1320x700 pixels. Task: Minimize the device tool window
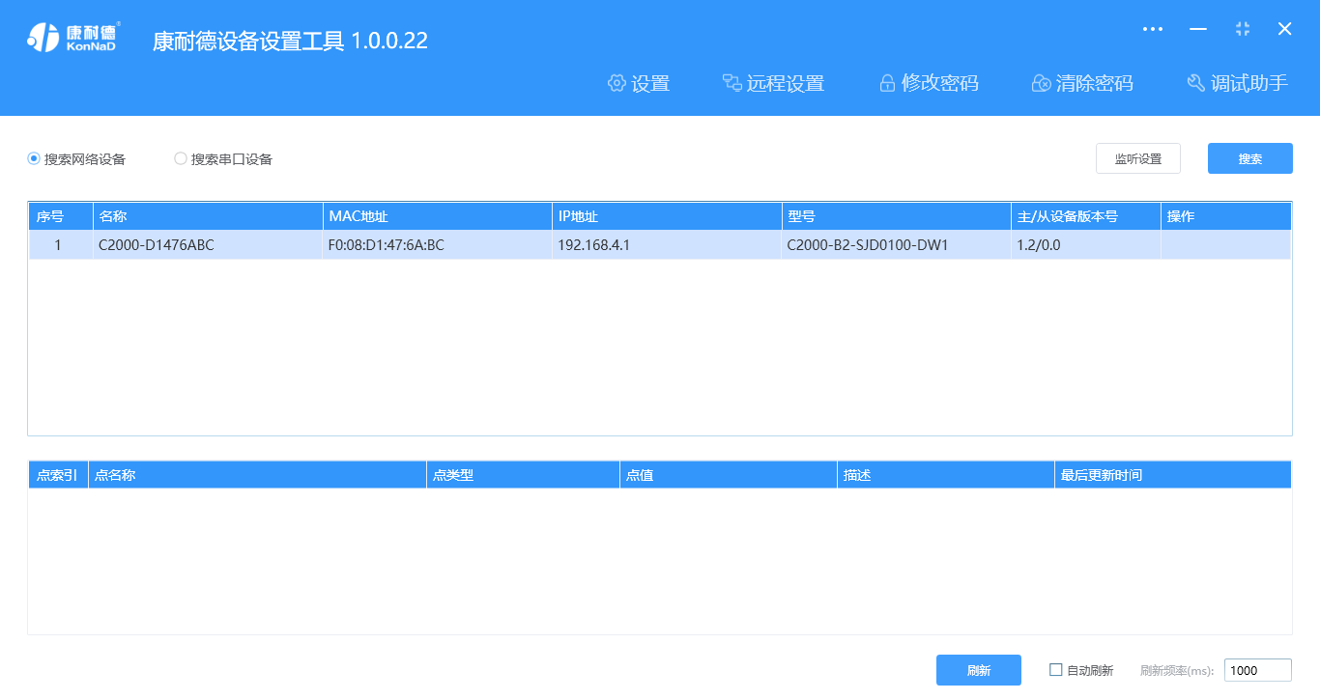[1198, 29]
